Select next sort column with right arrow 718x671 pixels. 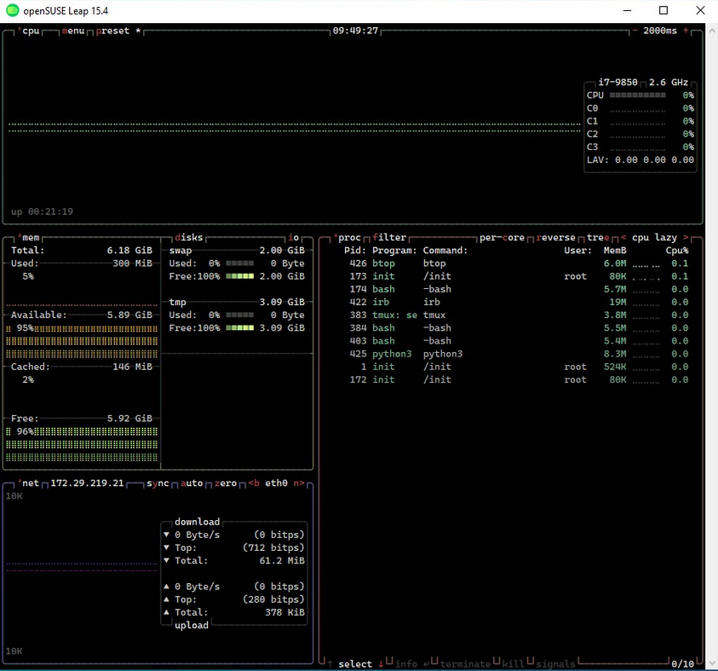[686, 237]
